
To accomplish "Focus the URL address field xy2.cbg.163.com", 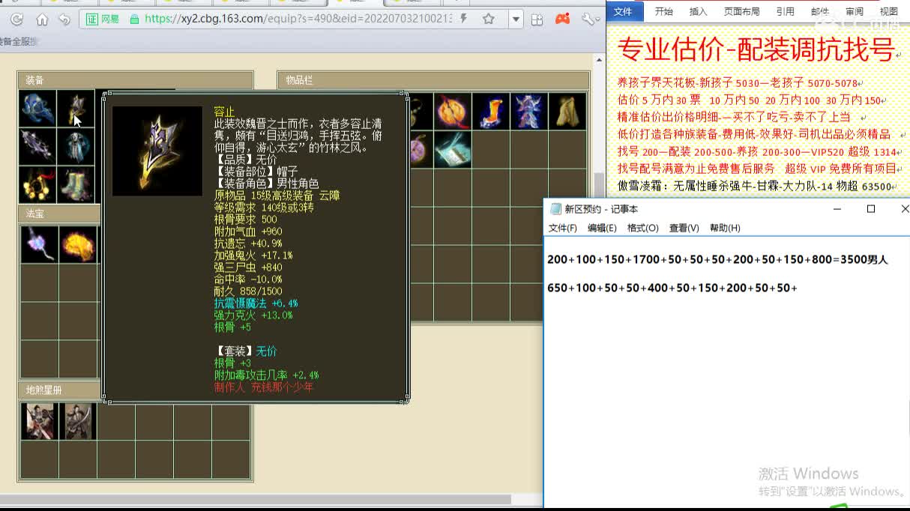I will (x=298, y=19).
